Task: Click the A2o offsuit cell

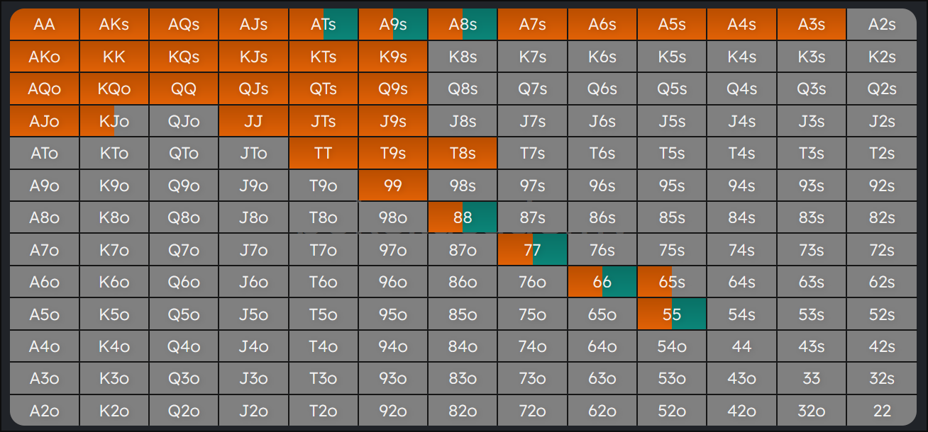Action: coord(44,411)
